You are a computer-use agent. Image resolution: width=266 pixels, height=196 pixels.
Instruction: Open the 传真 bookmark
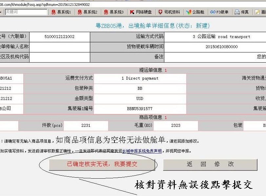242,12
